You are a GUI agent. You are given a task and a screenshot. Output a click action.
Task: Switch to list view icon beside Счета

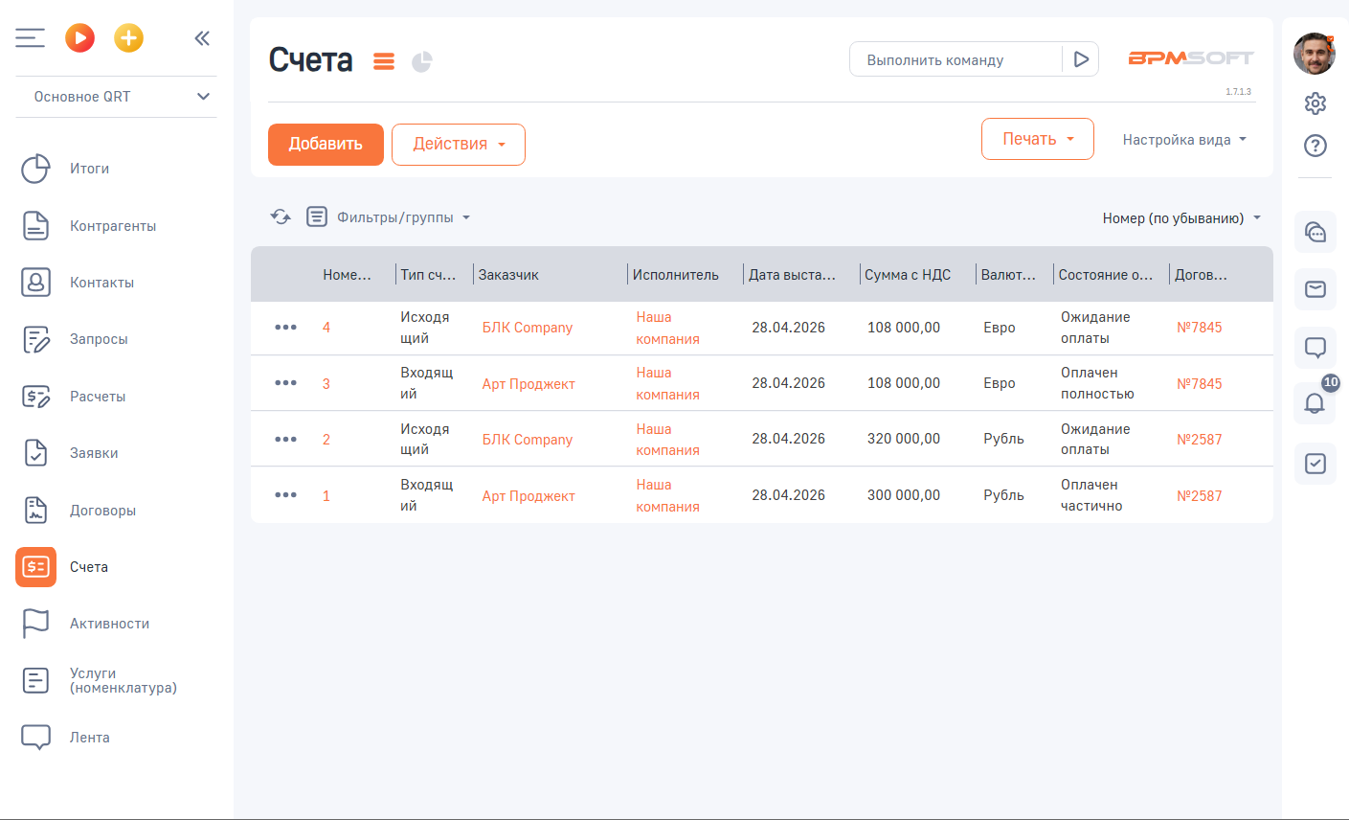384,61
